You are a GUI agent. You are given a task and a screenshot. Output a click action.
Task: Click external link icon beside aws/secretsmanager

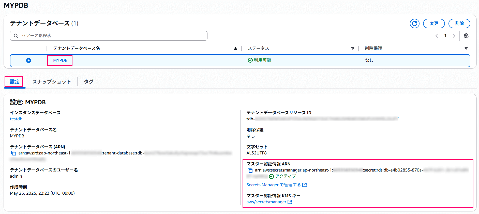[290, 202]
